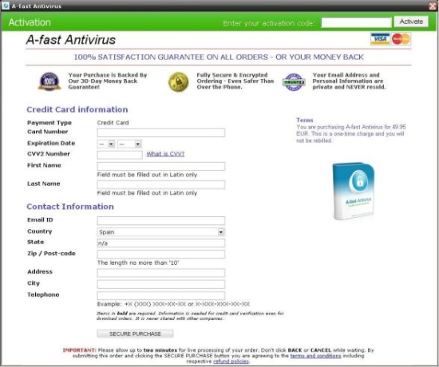Click the purple Trusted privacy seal

click(294, 82)
